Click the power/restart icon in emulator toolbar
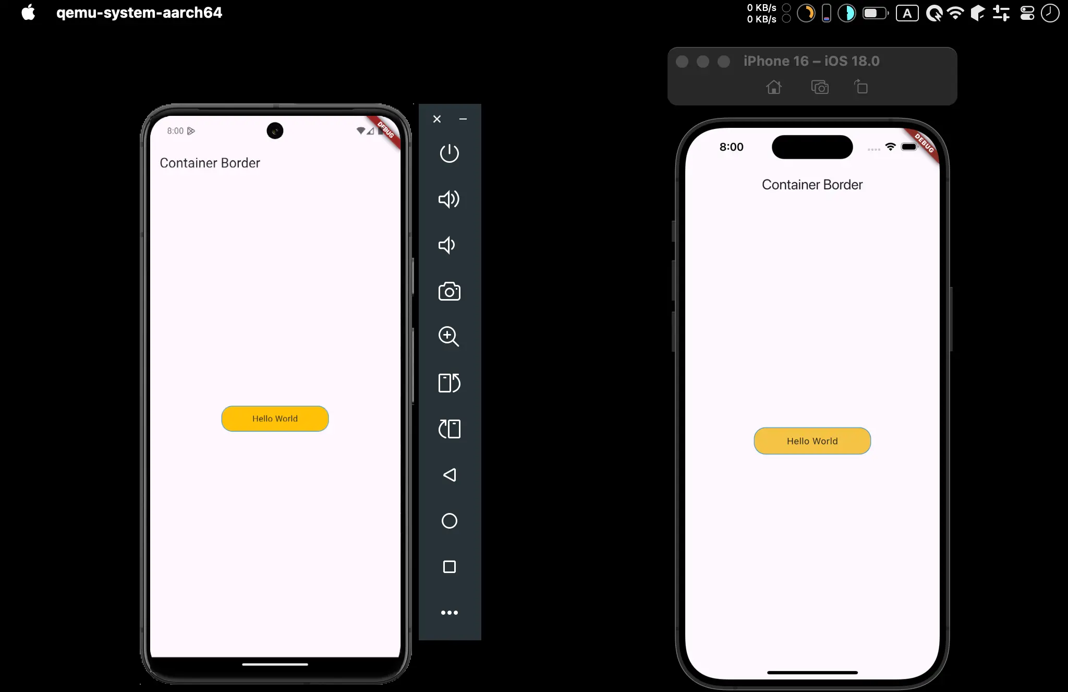The image size is (1068, 692). [450, 153]
